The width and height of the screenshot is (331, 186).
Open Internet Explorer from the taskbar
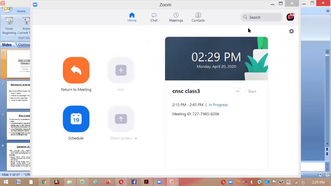(95, 182)
